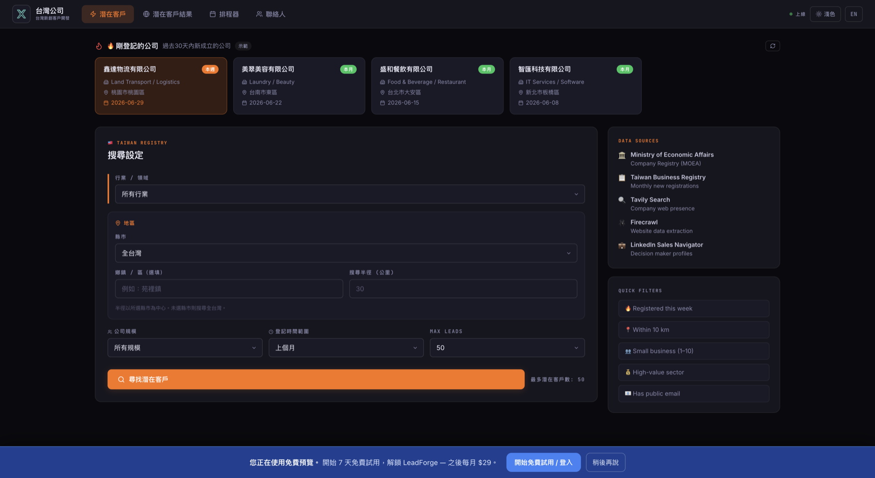This screenshot has width=875, height=478.
Task: Open the Max Leads 50 dropdown
Action: pyautogui.click(x=507, y=348)
